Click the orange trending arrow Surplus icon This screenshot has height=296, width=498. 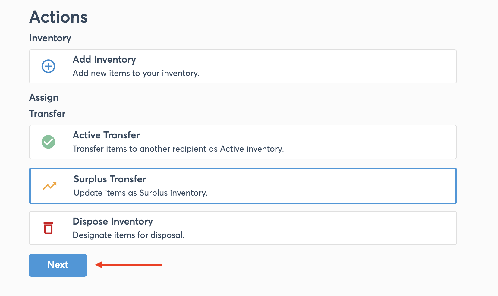click(x=49, y=186)
